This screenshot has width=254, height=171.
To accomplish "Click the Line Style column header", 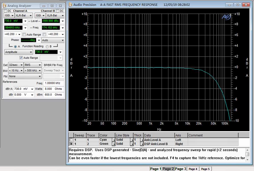I will (124, 135).
